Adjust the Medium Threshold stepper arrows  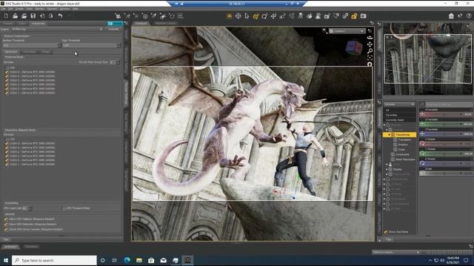point(59,45)
